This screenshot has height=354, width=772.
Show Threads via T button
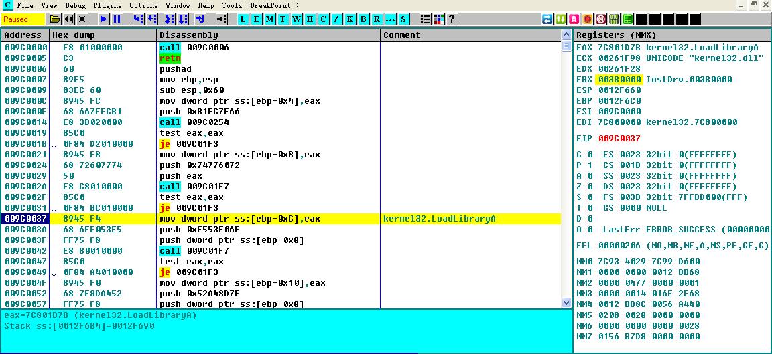click(283, 19)
